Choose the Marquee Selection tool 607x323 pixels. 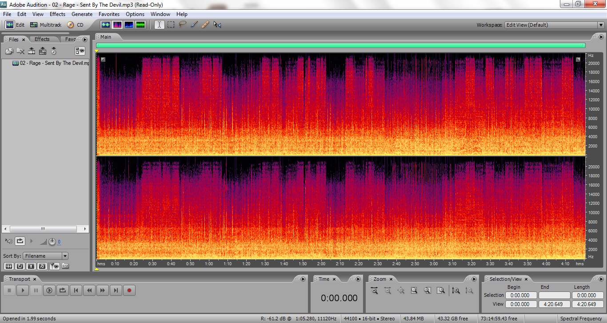[x=171, y=25]
